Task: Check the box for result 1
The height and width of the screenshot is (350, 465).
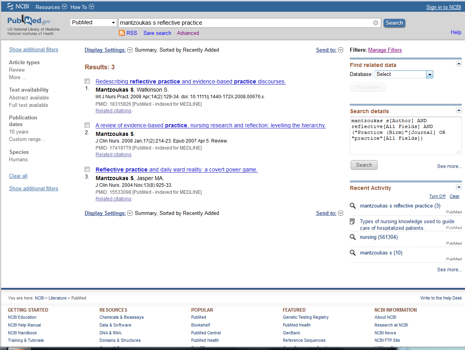Action: pyautogui.click(x=87, y=81)
